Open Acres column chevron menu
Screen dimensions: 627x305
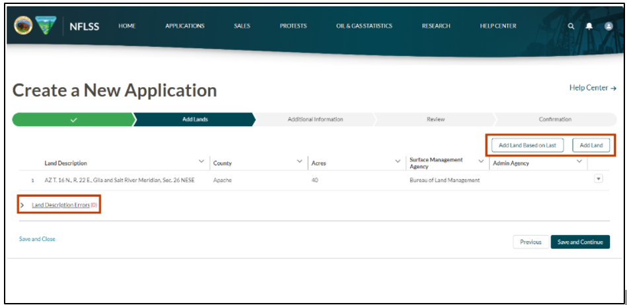point(398,162)
